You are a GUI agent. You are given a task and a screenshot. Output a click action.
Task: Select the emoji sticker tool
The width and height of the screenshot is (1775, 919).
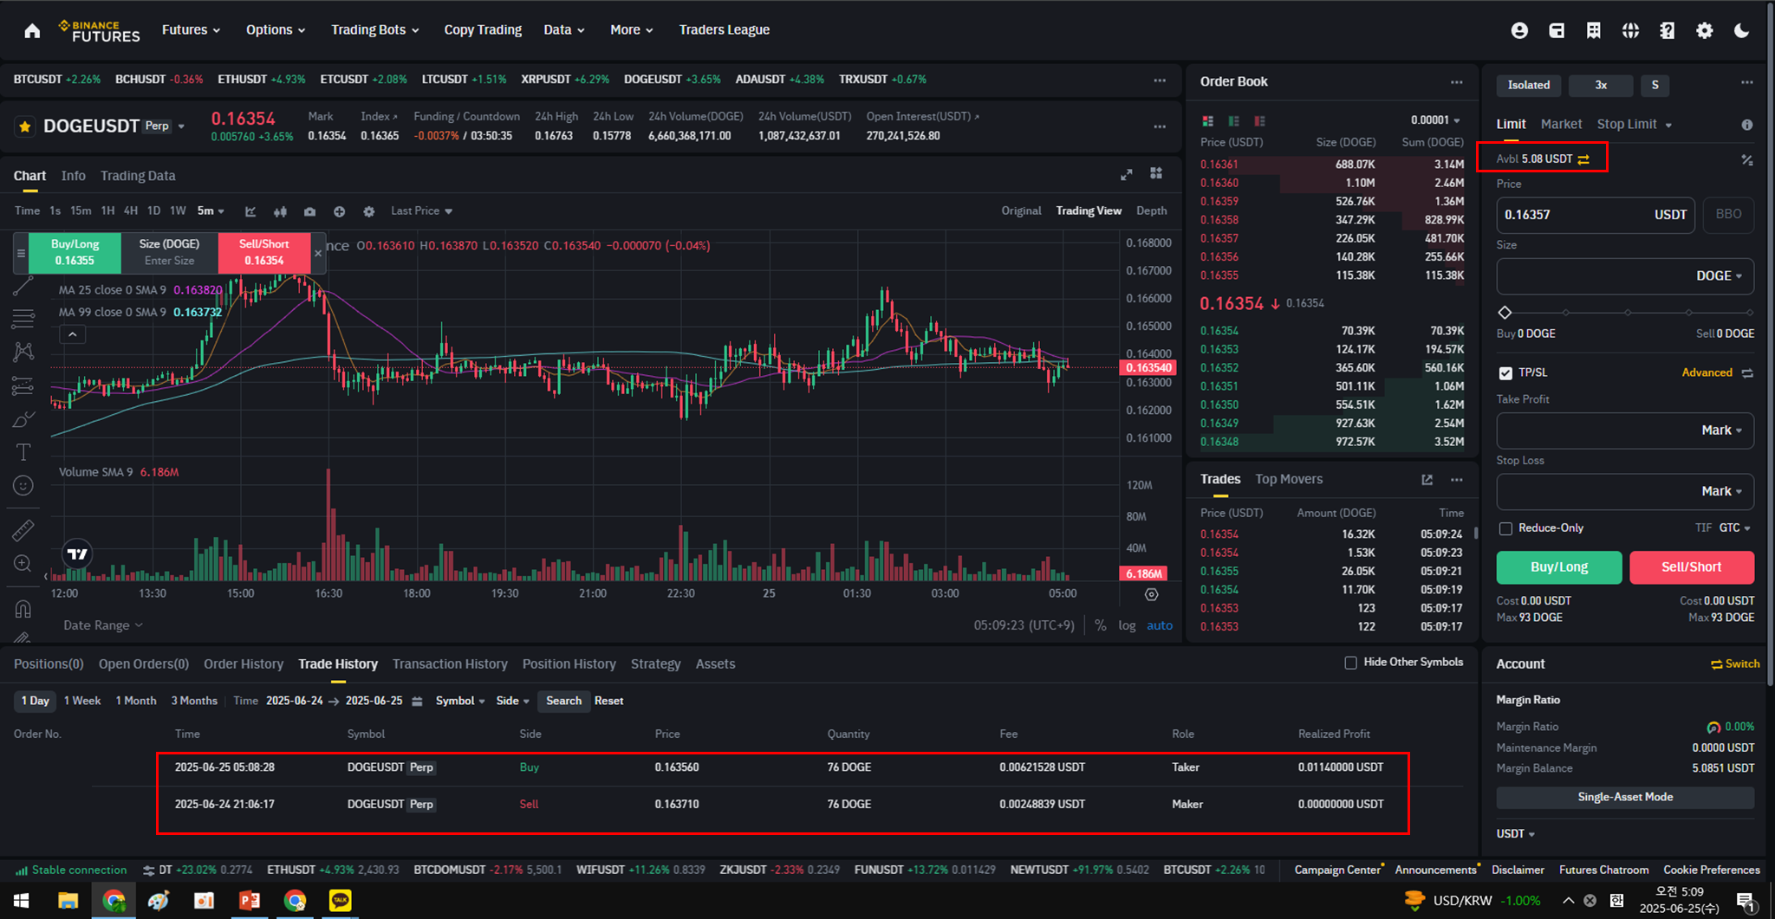tap(23, 486)
